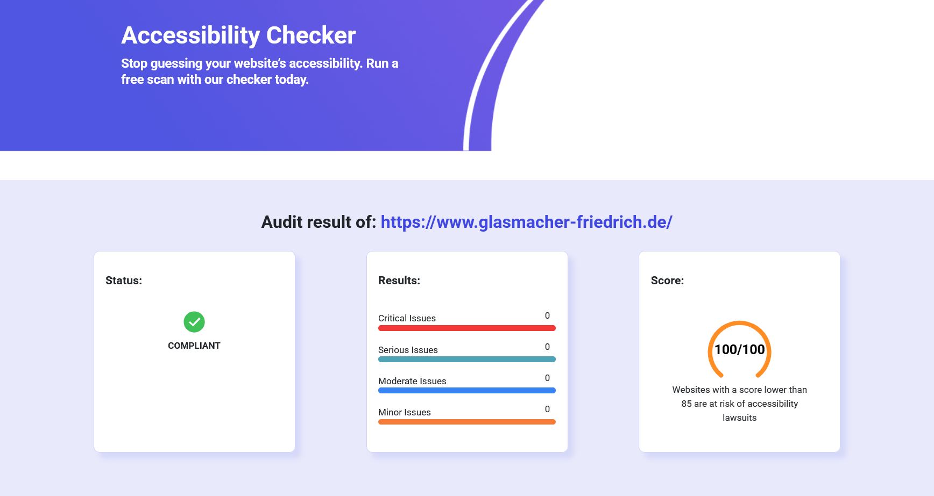Click the Minor Issues label

click(x=405, y=412)
